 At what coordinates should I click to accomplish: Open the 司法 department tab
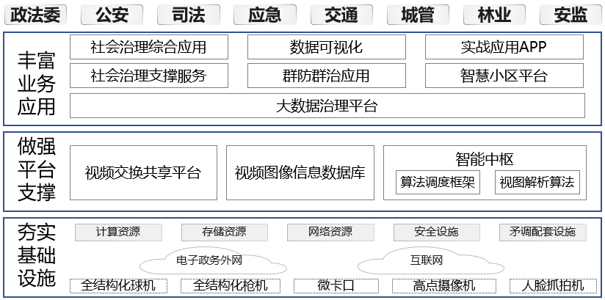(x=188, y=15)
